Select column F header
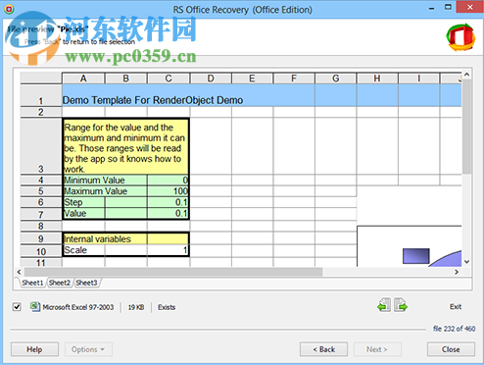The width and height of the screenshot is (484, 365). (294, 78)
